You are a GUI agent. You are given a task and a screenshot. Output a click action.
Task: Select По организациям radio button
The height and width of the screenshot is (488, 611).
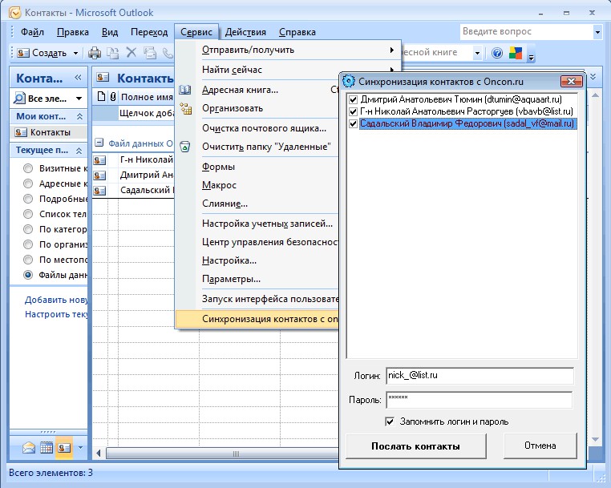click(28, 244)
